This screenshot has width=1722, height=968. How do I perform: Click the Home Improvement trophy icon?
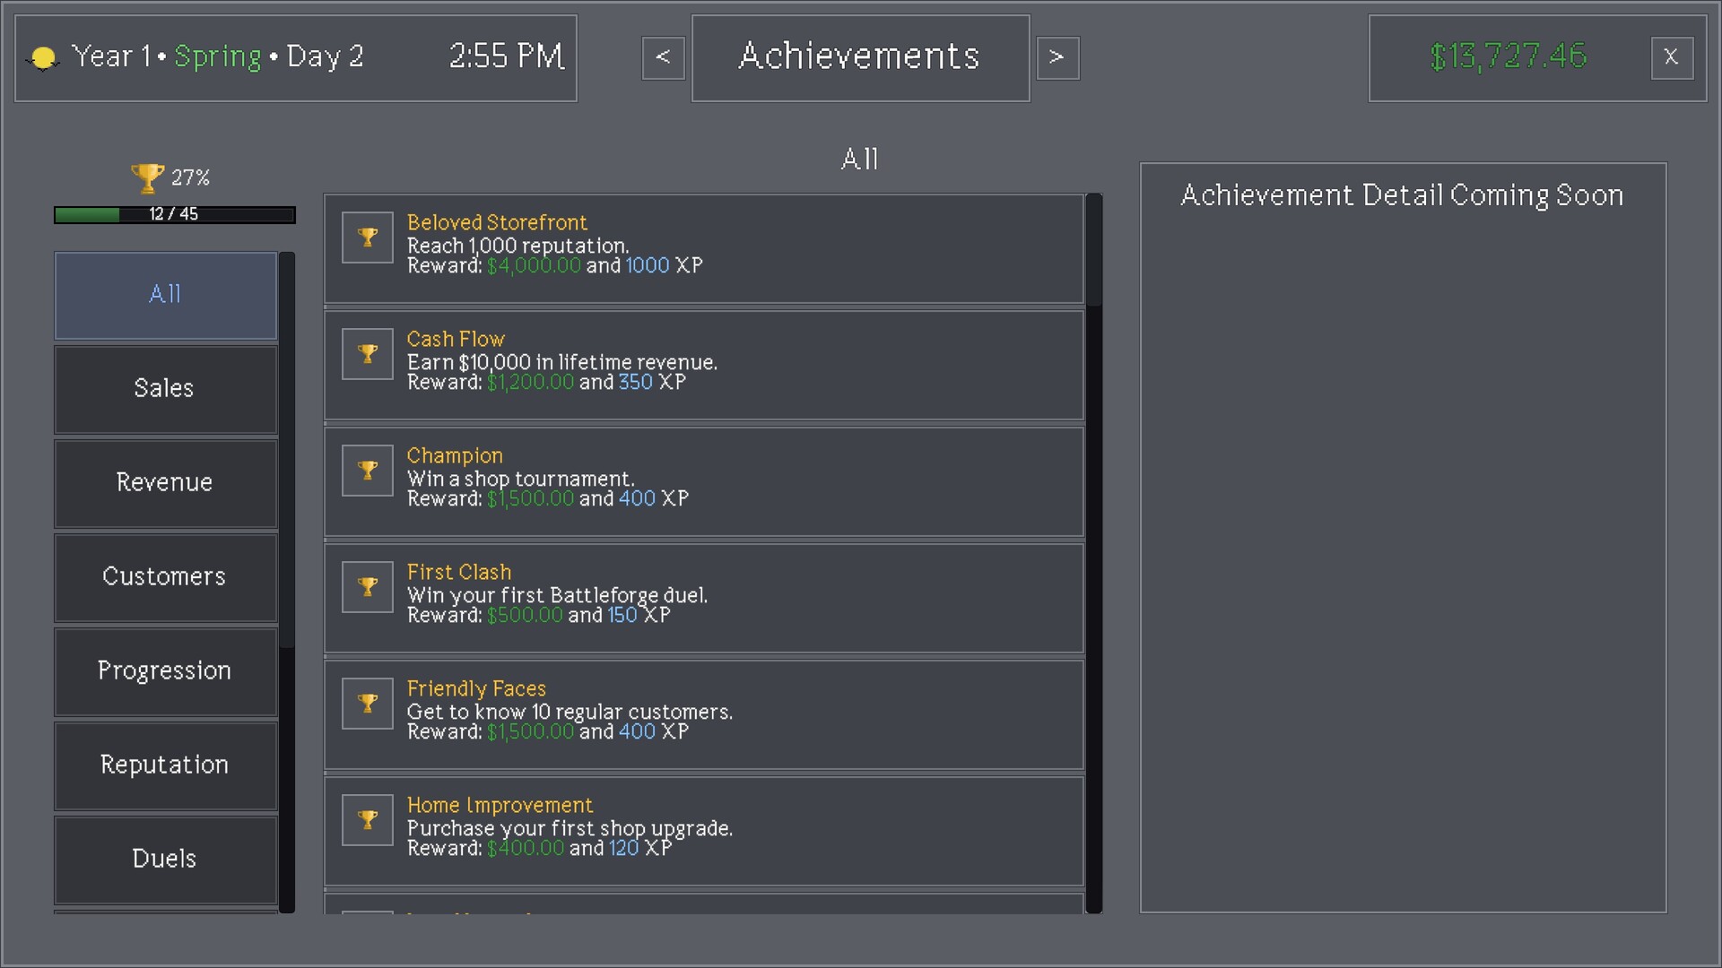point(368,820)
